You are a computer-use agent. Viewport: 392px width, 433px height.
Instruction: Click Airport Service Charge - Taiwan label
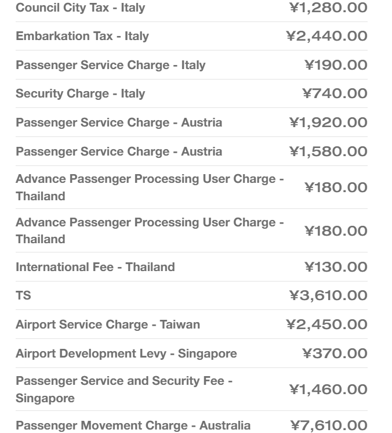(108, 324)
